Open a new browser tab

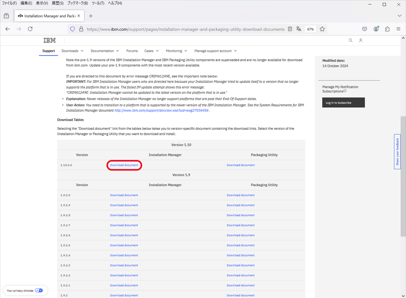pos(91,16)
